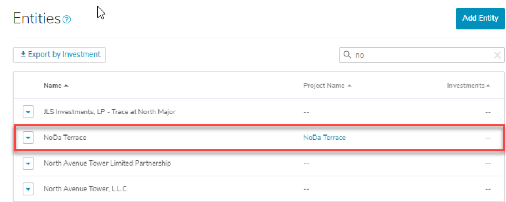Sort by Name column arrow

66,86
